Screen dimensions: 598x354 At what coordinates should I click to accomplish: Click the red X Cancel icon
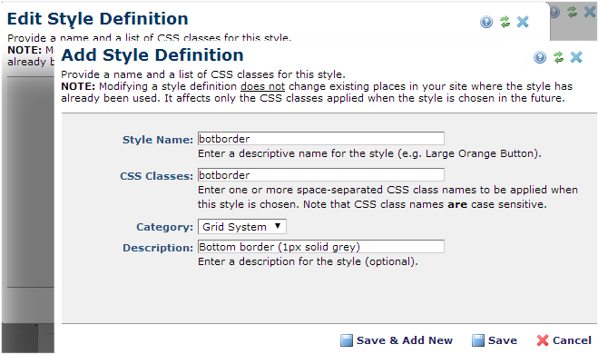tap(543, 340)
